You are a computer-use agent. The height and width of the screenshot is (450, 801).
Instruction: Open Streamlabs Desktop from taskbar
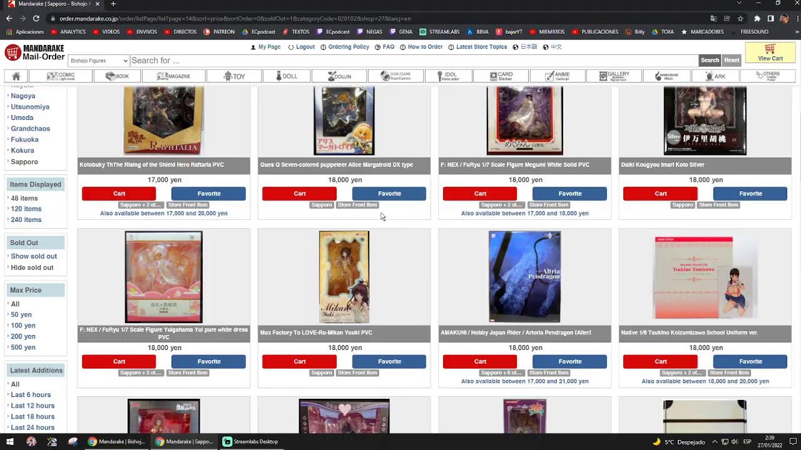tap(250, 442)
